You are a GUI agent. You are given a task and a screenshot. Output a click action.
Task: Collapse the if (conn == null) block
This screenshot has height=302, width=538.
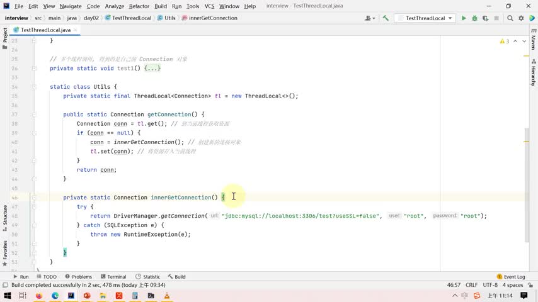point(33,133)
